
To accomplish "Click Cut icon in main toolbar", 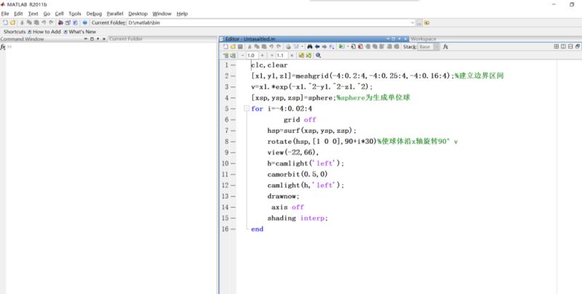I will (x=22, y=23).
